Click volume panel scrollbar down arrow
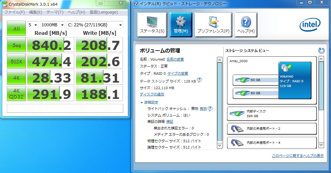The image size is (331, 173). [x=219, y=146]
